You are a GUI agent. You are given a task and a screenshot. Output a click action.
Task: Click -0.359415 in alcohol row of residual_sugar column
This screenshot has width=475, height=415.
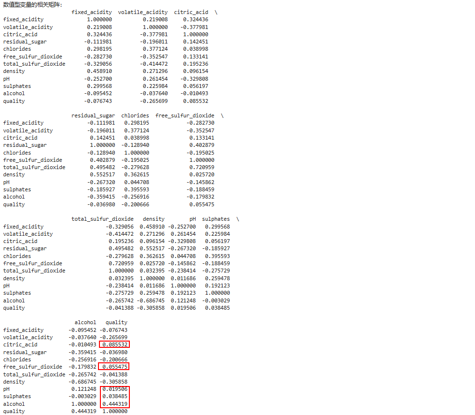[101, 197]
